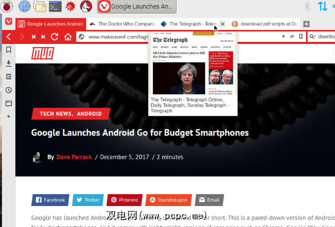This screenshot has width=335, height=227.
Task: Open network up-down arrows tray icon
Action: point(322,6)
